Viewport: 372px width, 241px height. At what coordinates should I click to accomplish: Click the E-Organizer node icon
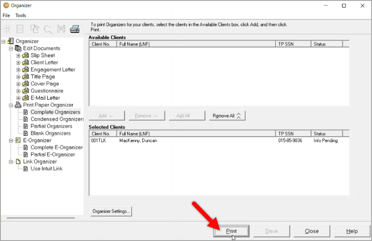[18, 140]
